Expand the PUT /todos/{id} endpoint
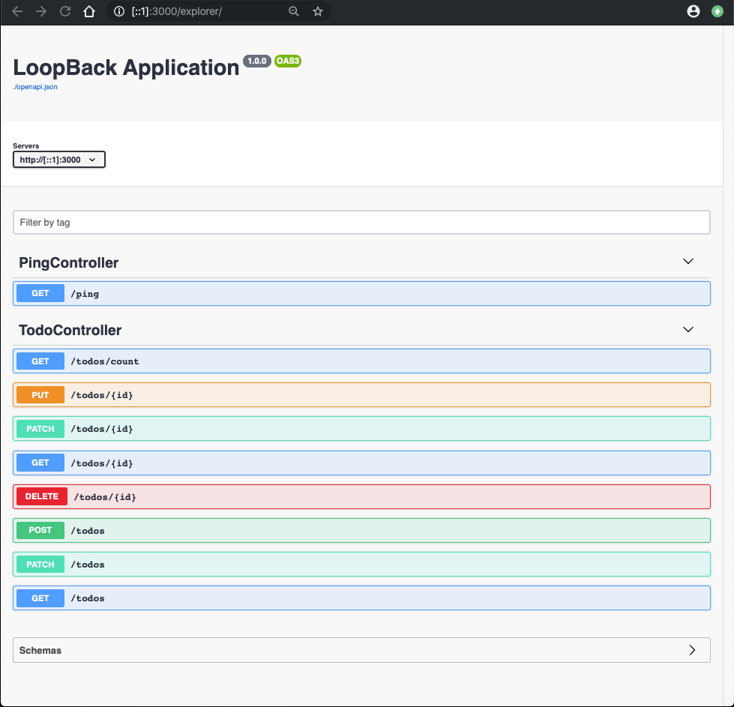This screenshot has height=707, width=734. point(361,395)
